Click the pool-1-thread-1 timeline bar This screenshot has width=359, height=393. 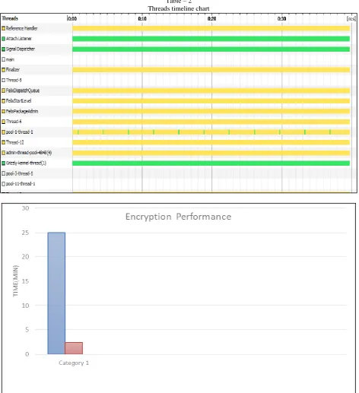(x=211, y=132)
